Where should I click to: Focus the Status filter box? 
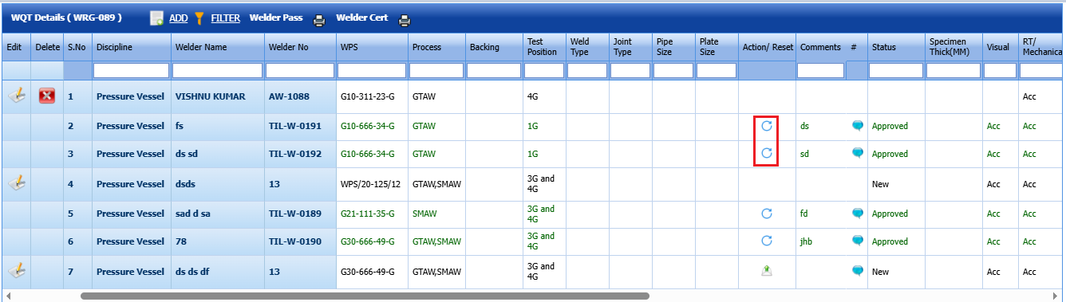896,71
